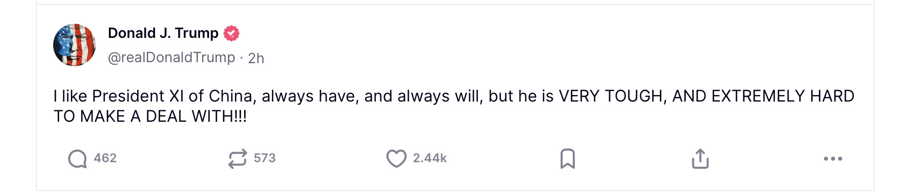Open the @realDonaldTrump handle link
Viewport: 907px width, 191px height.
click(172, 58)
